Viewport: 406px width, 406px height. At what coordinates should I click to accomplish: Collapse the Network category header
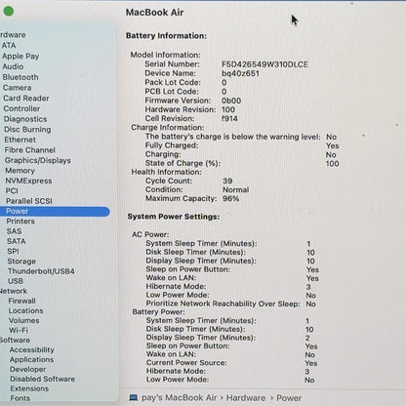tap(14, 291)
